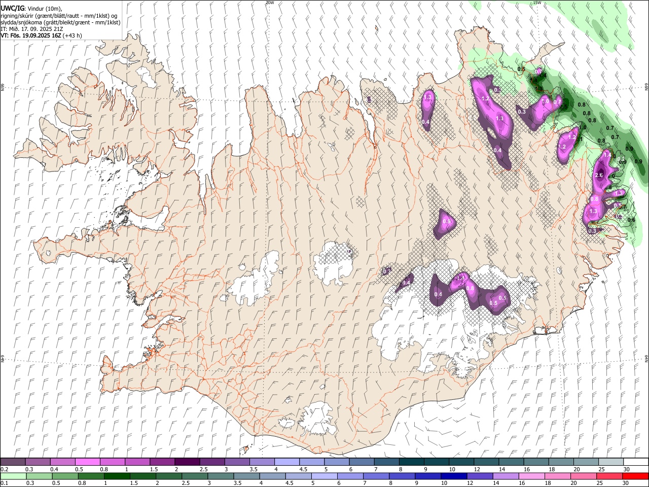Click the 'VT: Fös. 19.09.2025 16Z (+43 h)' line
Screen dimensions: 649x487
pos(41,36)
